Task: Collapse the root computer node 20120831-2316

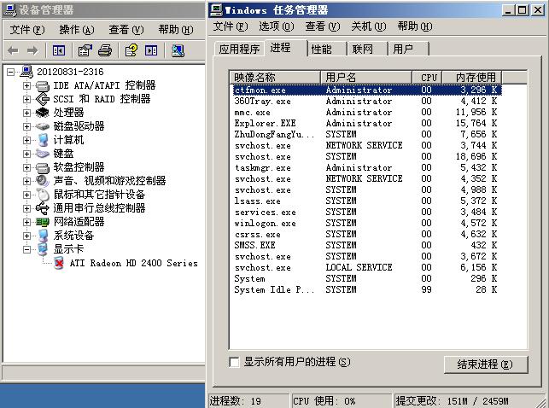Action: tap(11, 72)
